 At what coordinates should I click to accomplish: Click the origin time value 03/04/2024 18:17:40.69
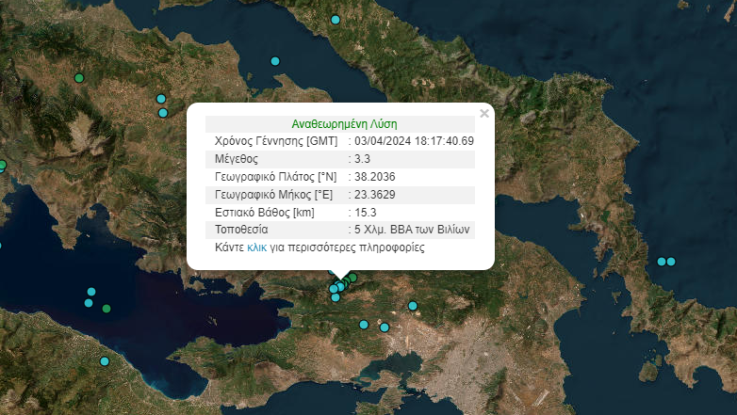pyautogui.click(x=414, y=141)
